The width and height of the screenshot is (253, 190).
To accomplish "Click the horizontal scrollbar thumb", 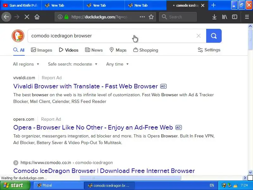I will point(130,178).
